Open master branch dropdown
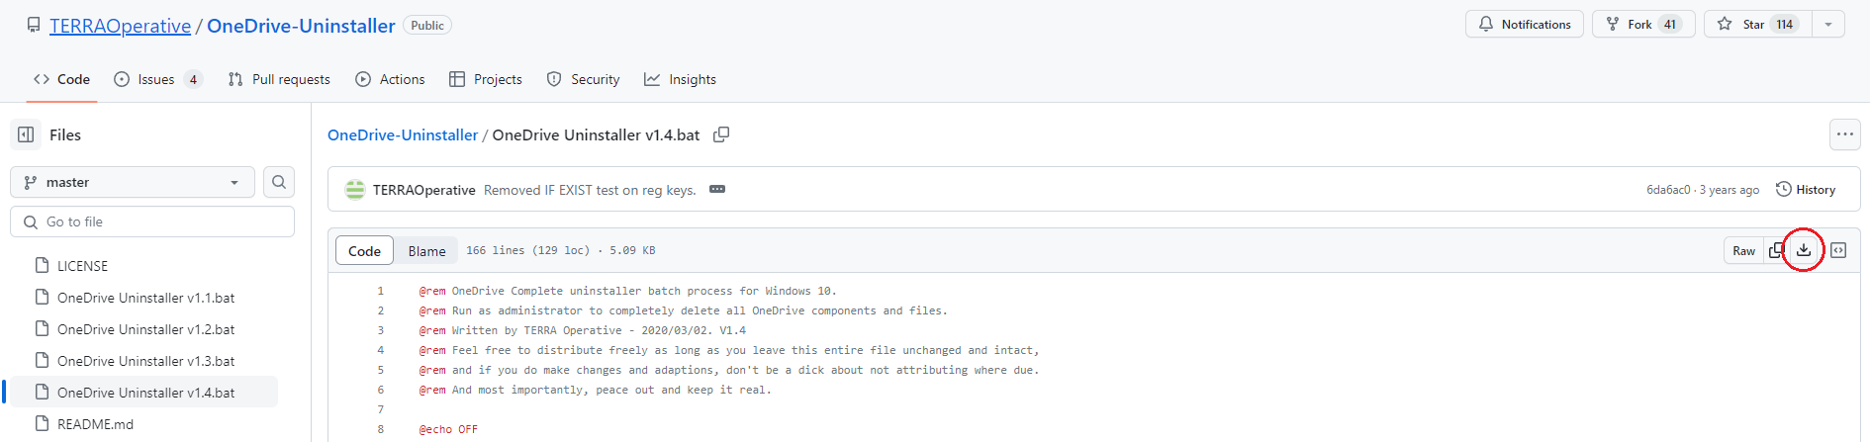This screenshot has height=442, width=1870. click(x=133, y=182)
